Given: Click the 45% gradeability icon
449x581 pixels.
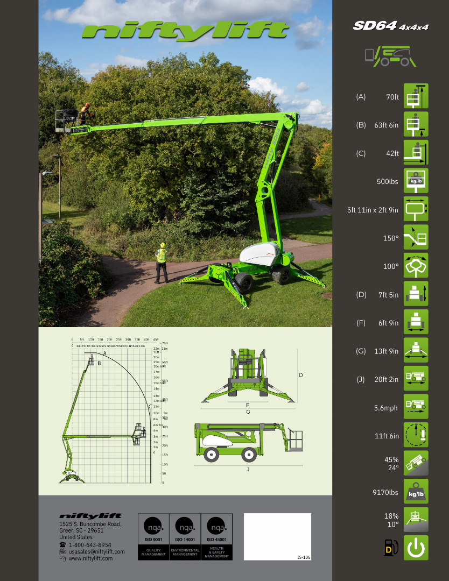Looking at the screenshot, I should pos(415,463).
